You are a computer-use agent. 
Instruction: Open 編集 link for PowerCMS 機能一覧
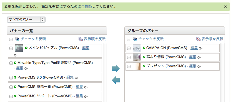pos(79,87)
